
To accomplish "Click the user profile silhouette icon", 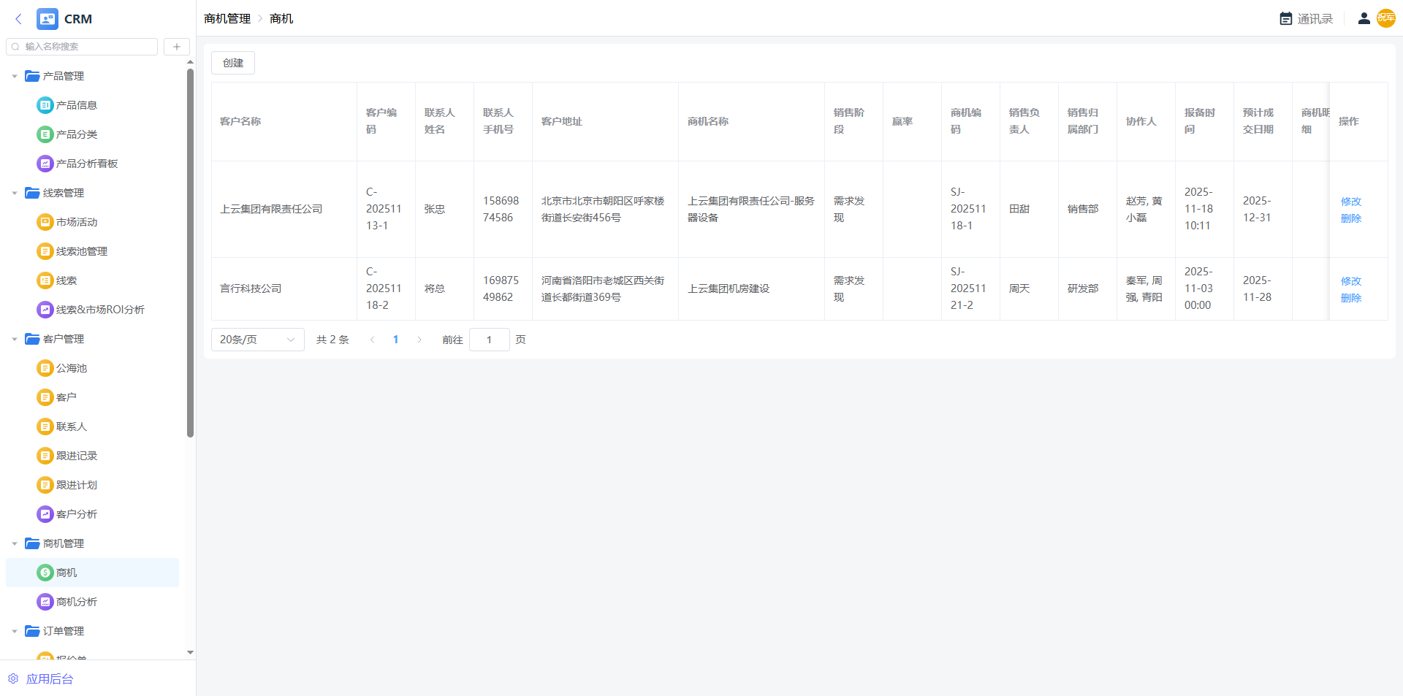I will point(1364,19).
